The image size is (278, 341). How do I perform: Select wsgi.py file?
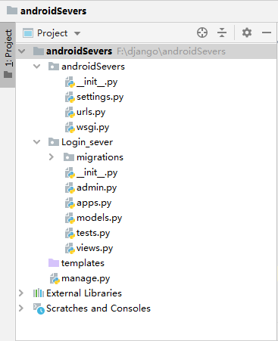(x=92, y=127)
